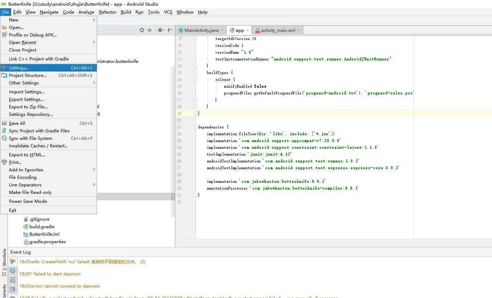Screen dimensions: 492x298
Task: Click the locate/scroll-from-source target icon in Project panel
Action: click(x=142, y=30)
